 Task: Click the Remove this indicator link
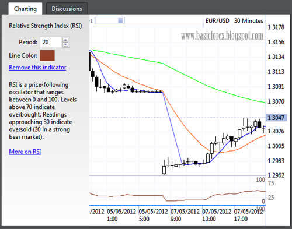point(37,68)
